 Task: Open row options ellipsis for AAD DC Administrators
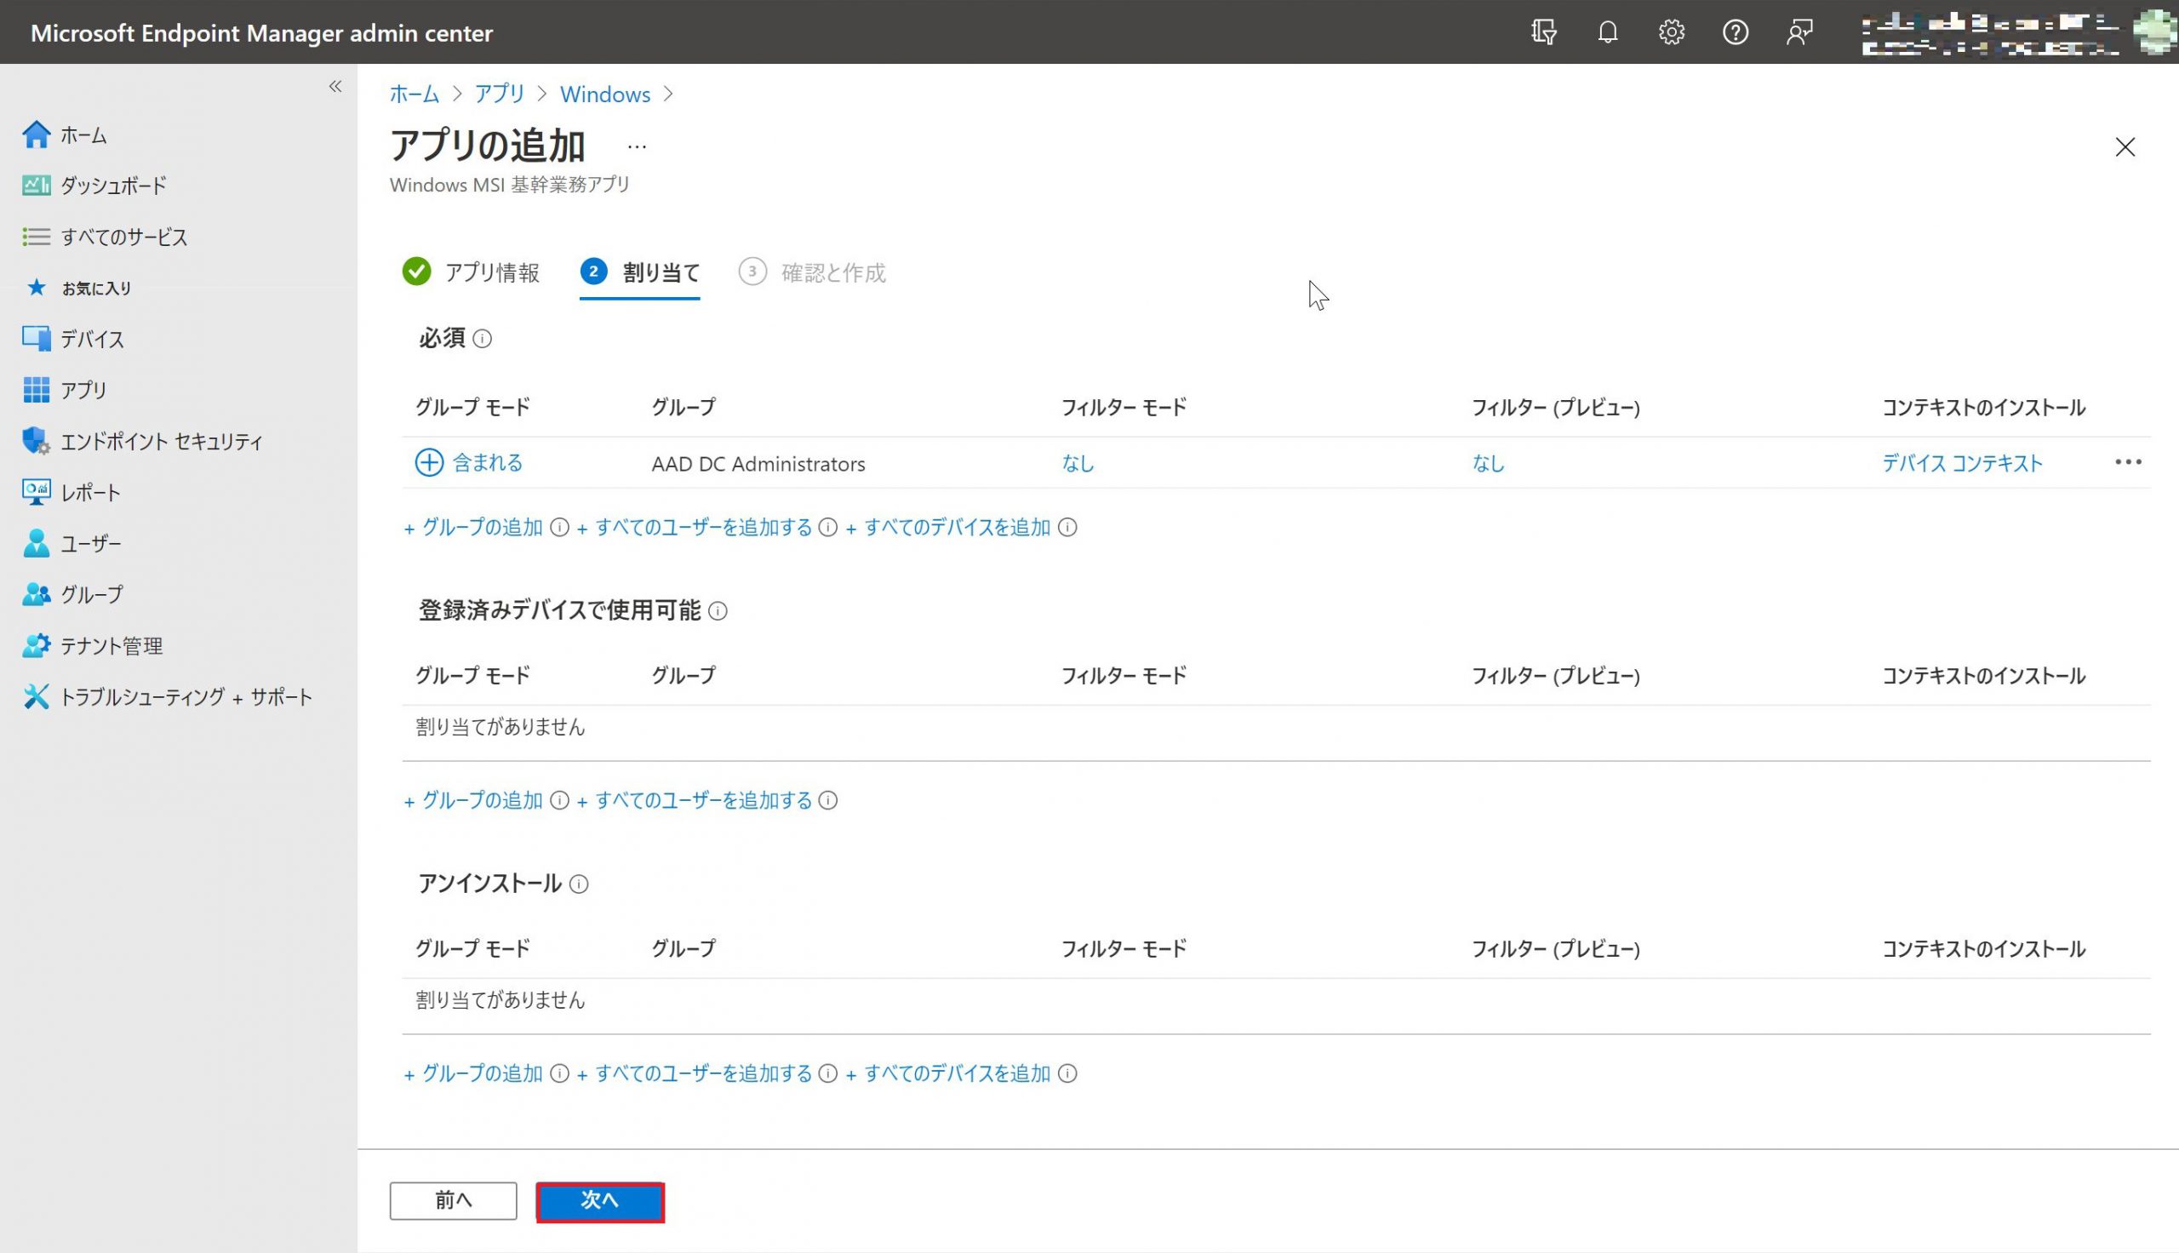click(2127, 463)
